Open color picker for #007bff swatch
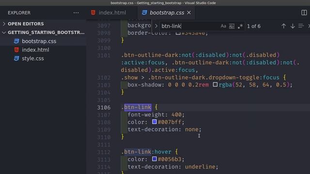 155,122
